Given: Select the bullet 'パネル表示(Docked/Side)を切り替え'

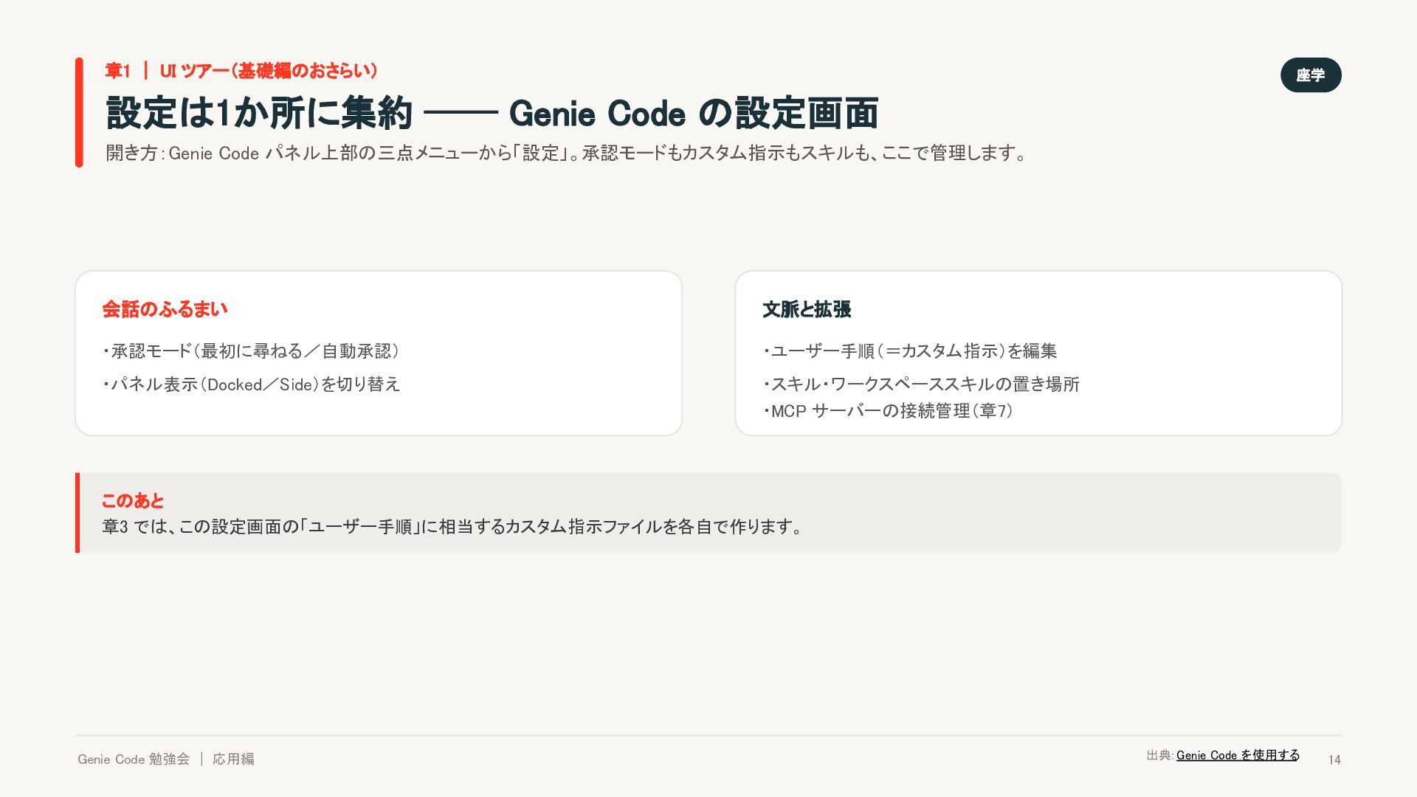Looking at the screenshot, I should click(251, 384).
